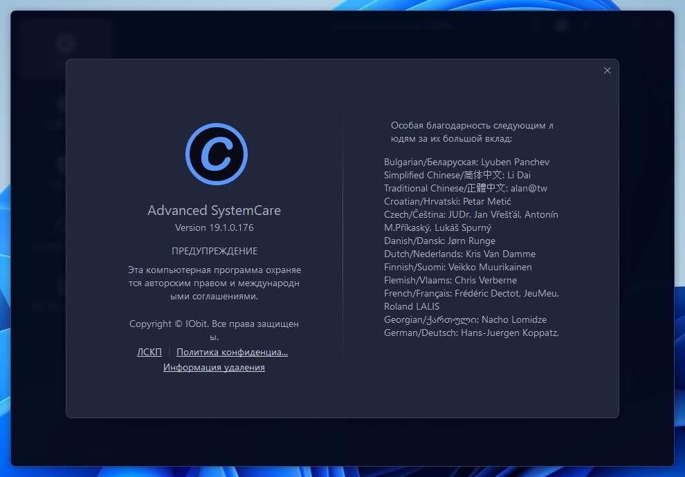This screenshot has height=477, width=685.
Task: Select the German/Deutsch credit line
Action: [x=471, y=333]
